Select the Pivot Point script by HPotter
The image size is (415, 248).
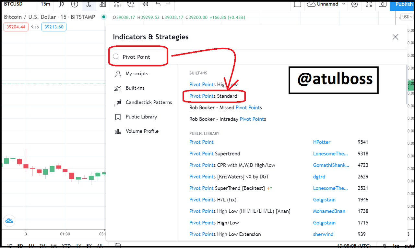pos(202,142)
